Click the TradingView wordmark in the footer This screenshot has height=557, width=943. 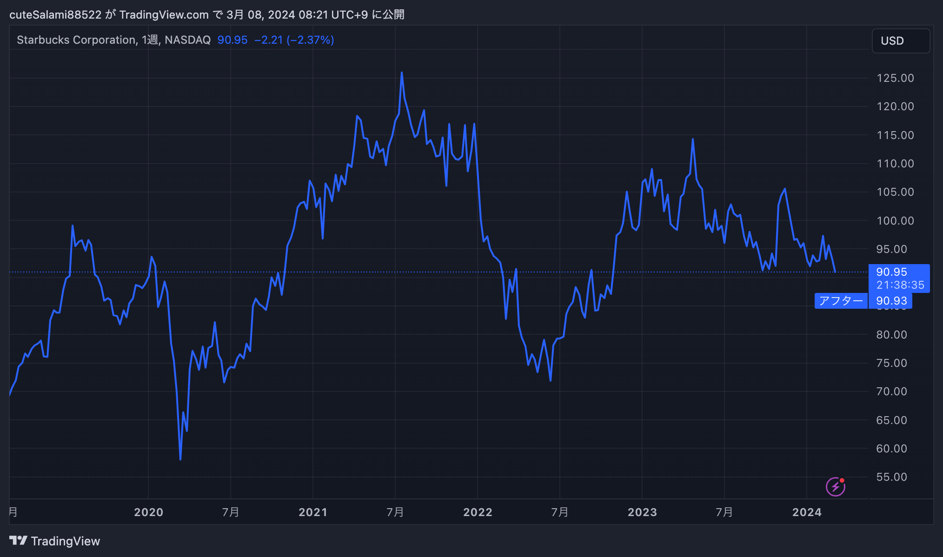coord(66,541)
